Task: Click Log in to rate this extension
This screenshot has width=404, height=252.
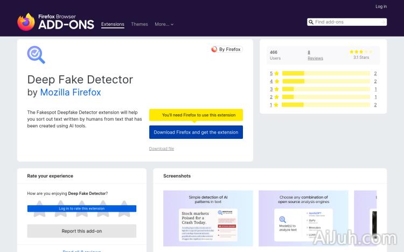Action: pos(82,208)
